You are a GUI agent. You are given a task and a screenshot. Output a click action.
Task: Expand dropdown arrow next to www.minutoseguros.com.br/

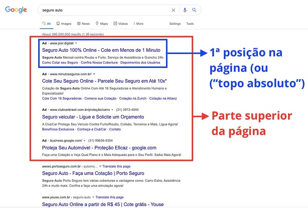pos(94,74)
